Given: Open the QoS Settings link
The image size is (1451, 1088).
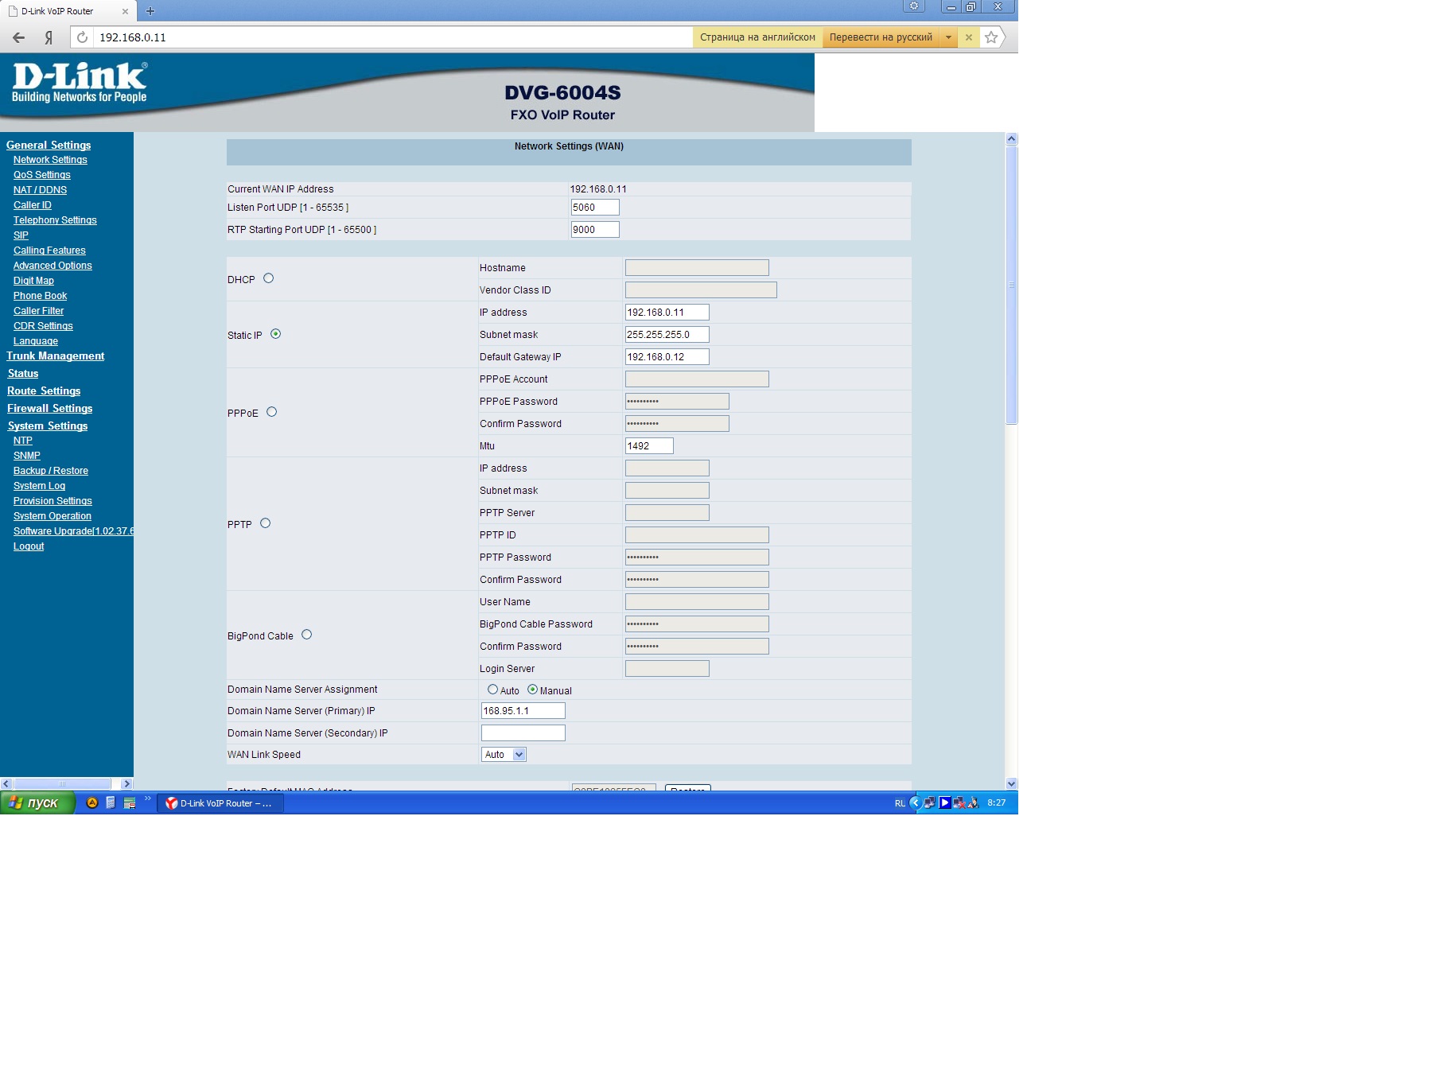Looking at the screenshot, I should click(42, 175).
